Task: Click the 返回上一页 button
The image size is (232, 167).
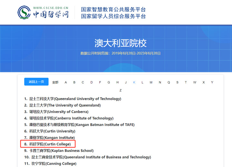Action: (36, 82)
